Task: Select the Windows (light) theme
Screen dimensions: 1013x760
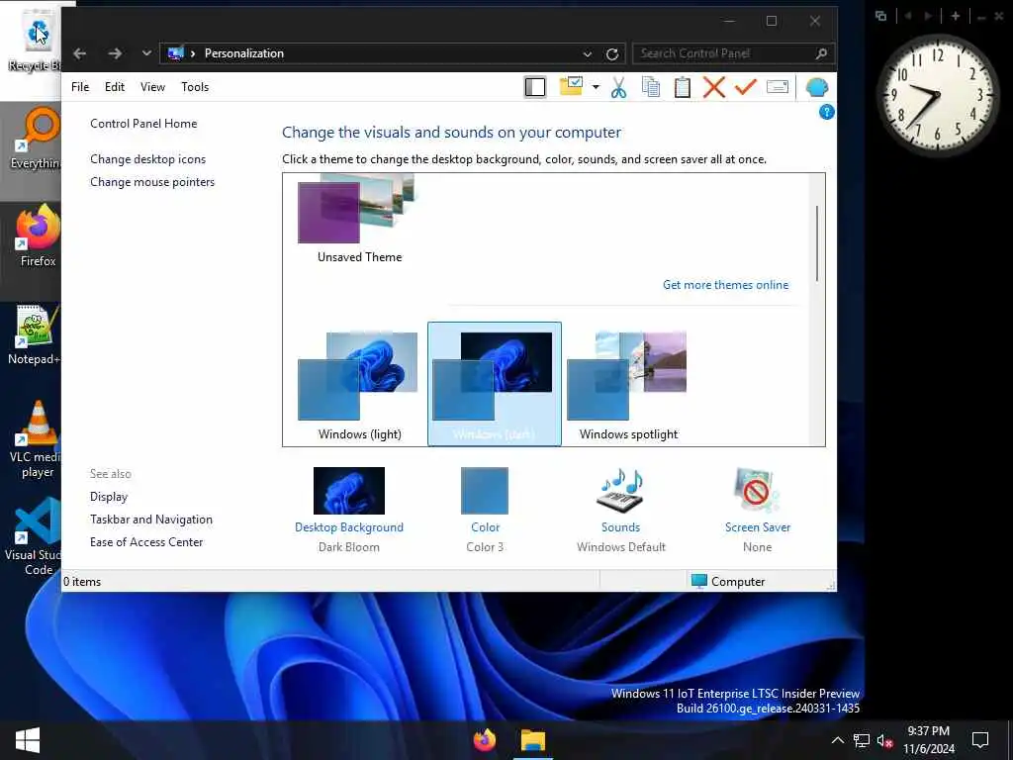Action: point(359,385)
